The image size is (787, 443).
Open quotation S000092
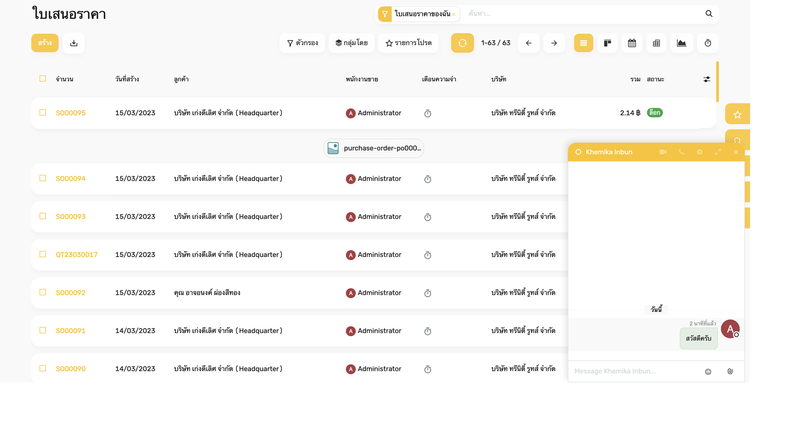pos(70,292)
